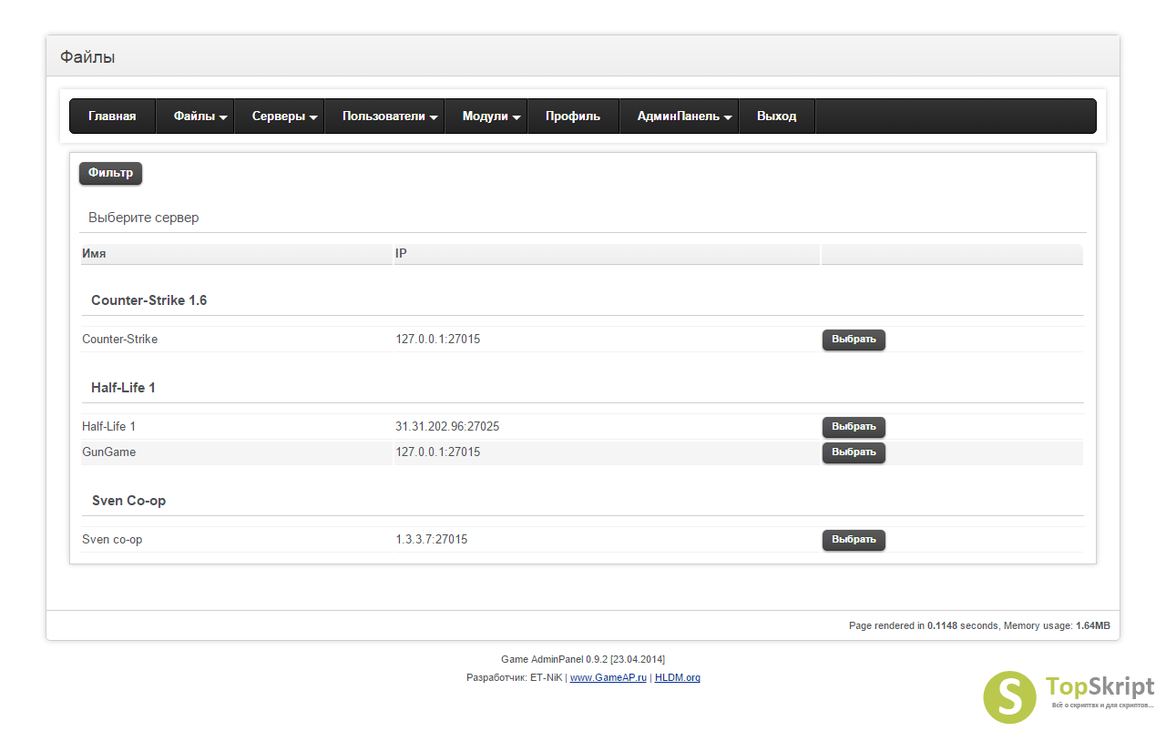
Task: Open the Главная menu item
Action: (x=112, y=117)
